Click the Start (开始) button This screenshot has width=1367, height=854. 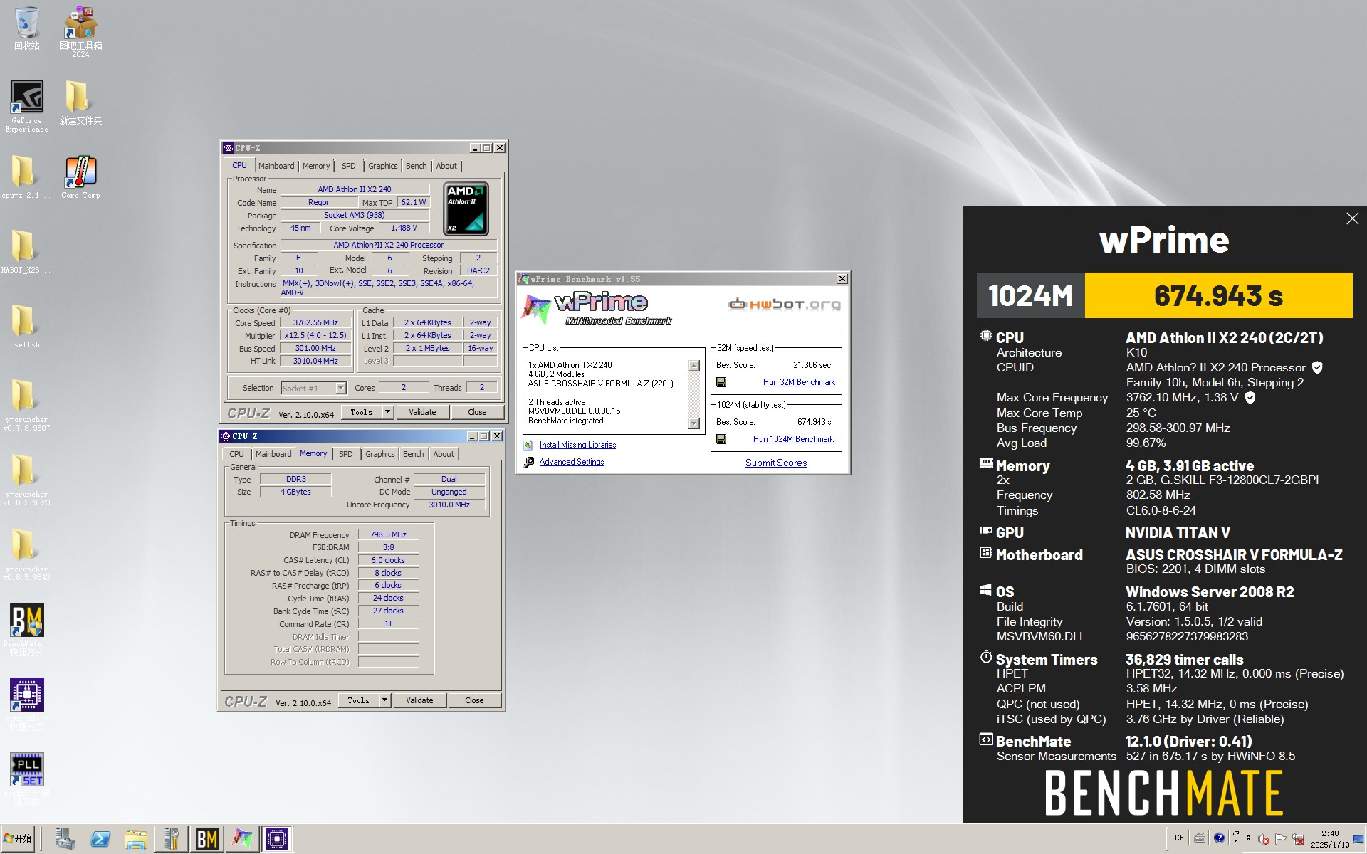tap(18, 839)
